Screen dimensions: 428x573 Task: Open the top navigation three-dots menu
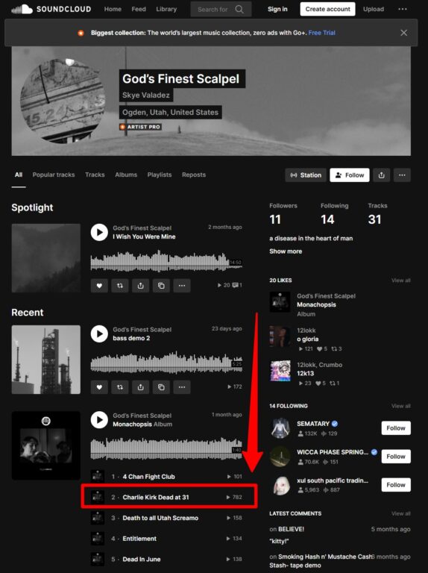tap(403, 9)
